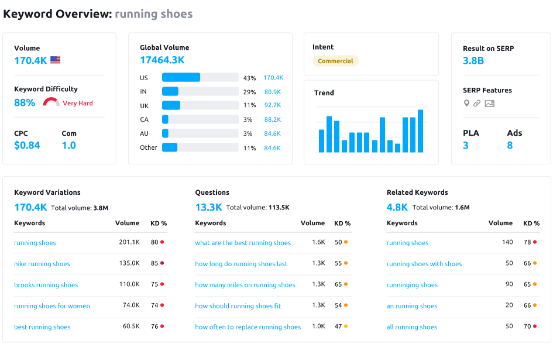The height and width of the screenshot is (344, 560).
Task: Click the Ads count value 8
Action: 510,146
